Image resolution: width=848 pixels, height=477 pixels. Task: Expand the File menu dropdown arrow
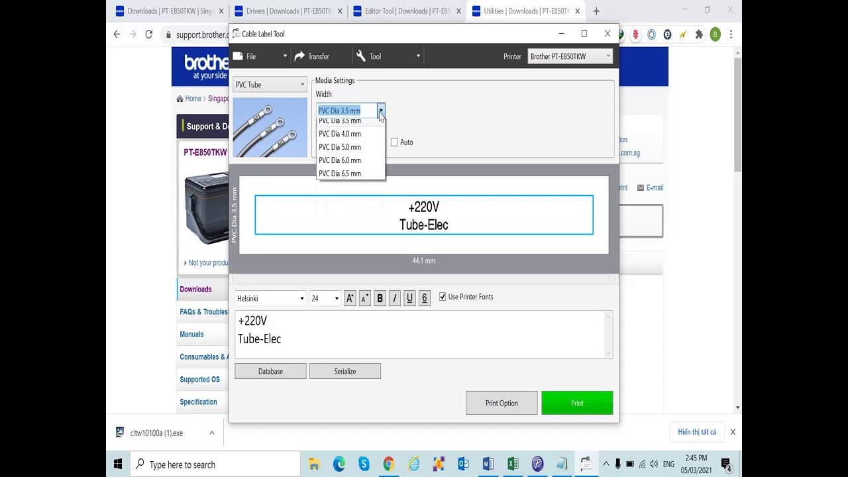[285, 56]
